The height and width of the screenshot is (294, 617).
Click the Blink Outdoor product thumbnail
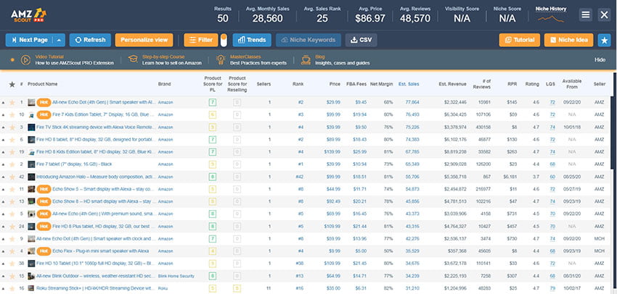31,276
